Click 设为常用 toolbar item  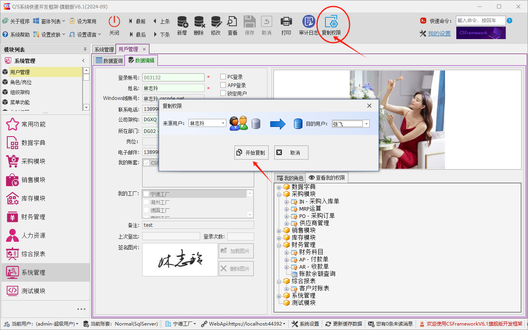pyautogui.click(x=83, y=21)
